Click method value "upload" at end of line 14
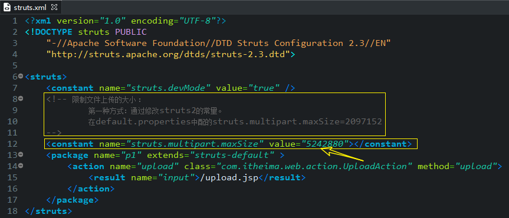 point(476,166)
